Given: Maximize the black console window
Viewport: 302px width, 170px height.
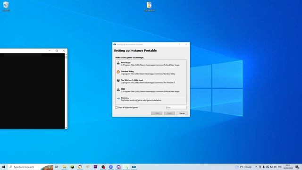Looking at the screenshot, I should click(x=57, y=51).
